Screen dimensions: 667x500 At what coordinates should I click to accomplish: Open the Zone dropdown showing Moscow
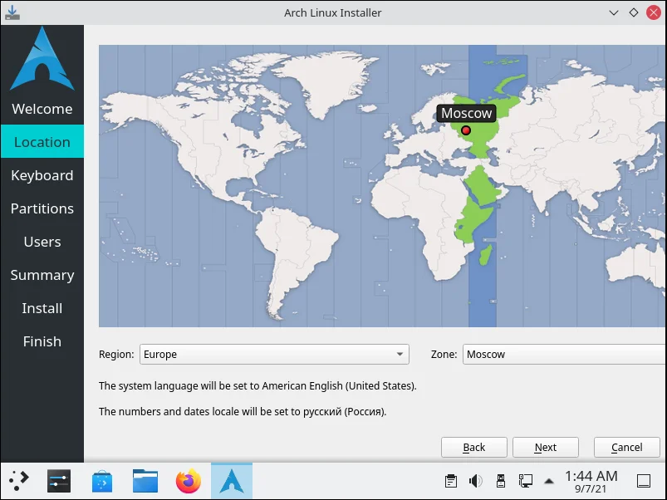tap(563, 354)
